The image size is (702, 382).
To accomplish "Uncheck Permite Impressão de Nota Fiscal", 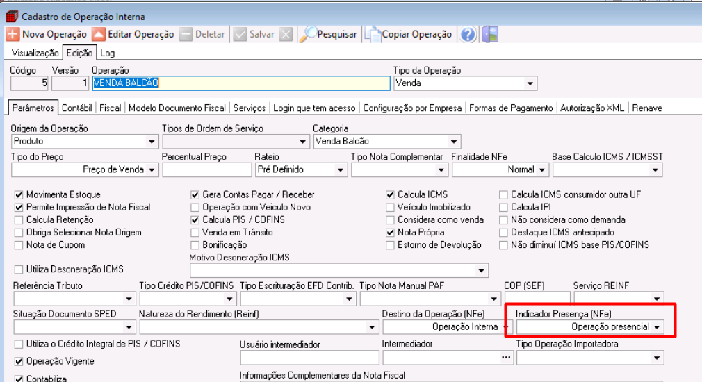I will pyautogui.click(x=18, y=207).
